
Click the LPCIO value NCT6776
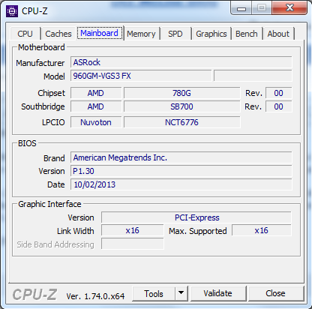coord(181,122)
